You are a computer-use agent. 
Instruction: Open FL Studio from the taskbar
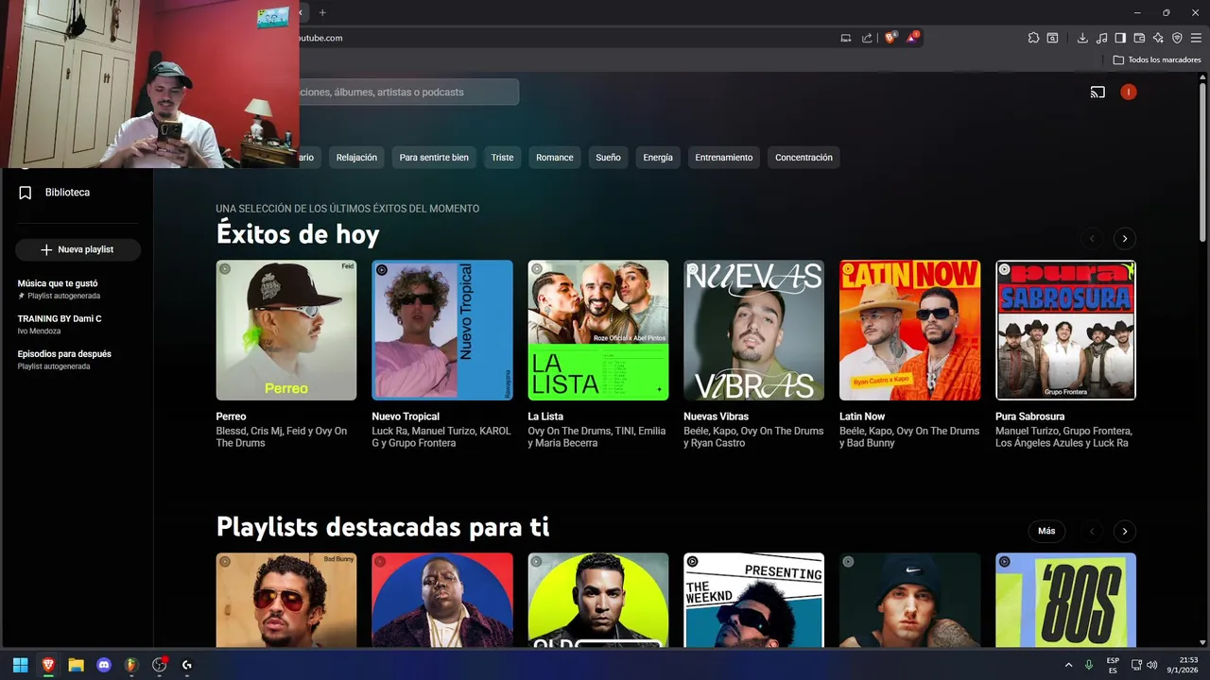131,665
